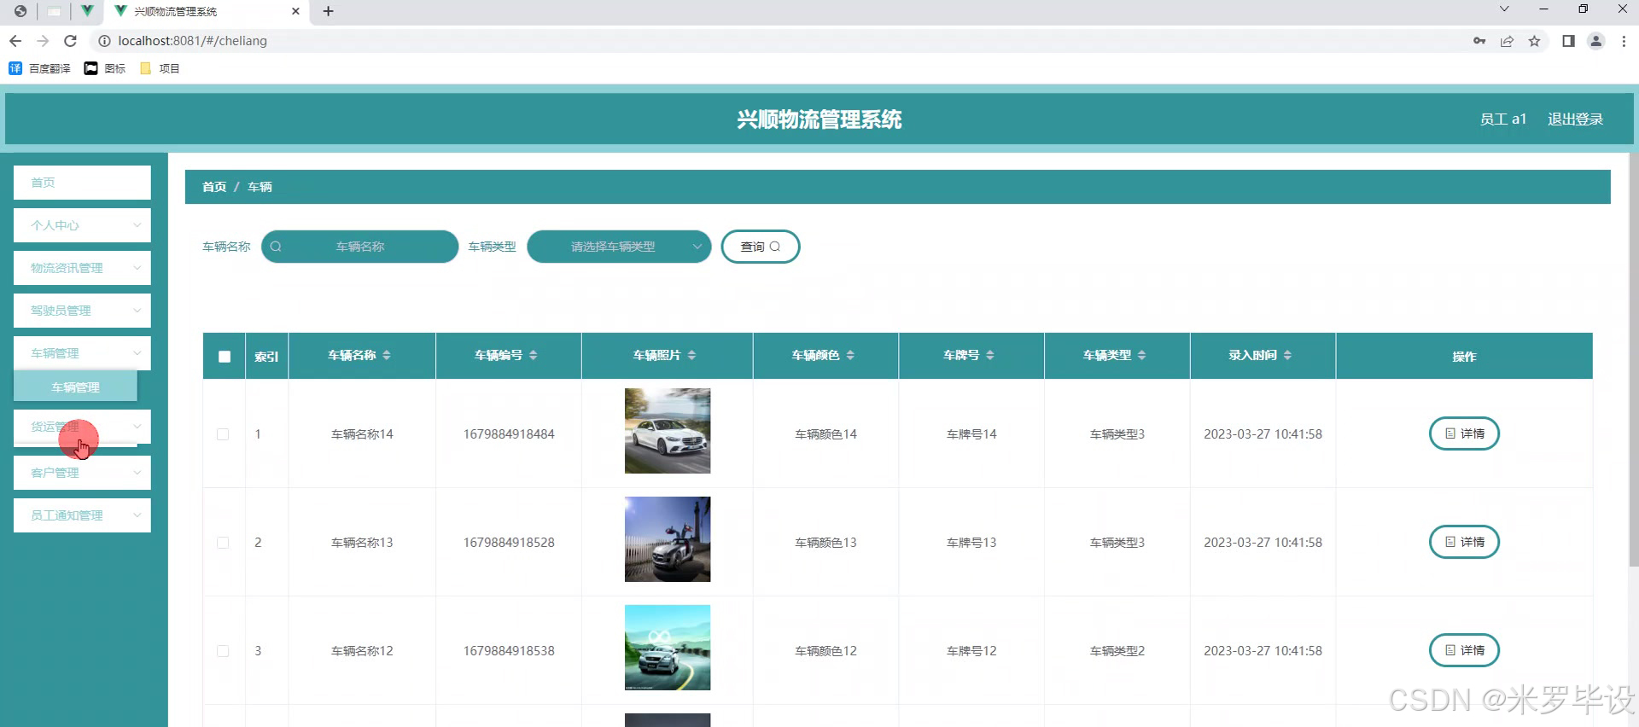Sort by 车牌号 column arrows
The height and width of the screenshot is (727, 1639).
pos(990,355)
